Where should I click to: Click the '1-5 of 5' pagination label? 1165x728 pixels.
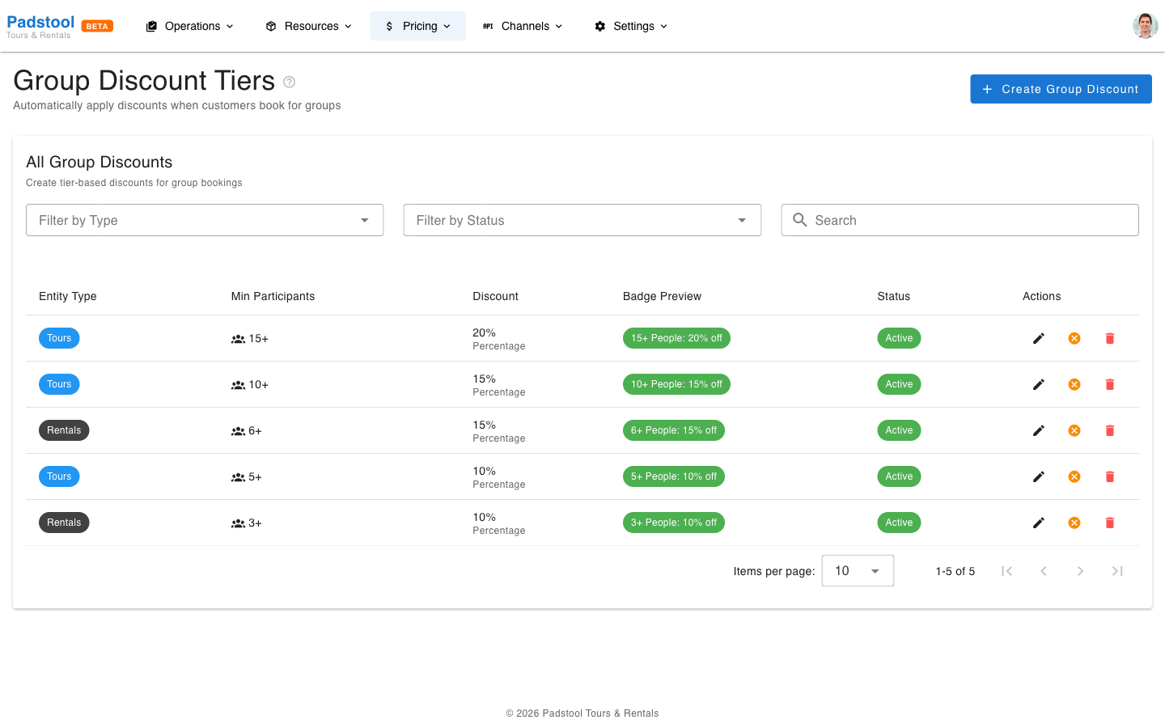point(955,571)
